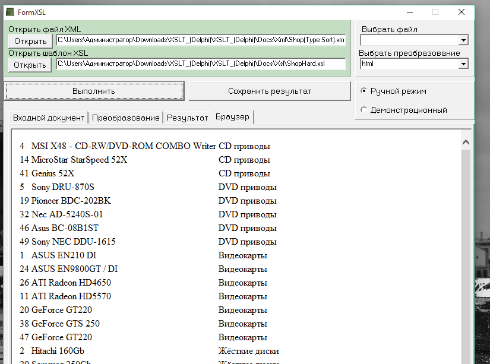Click Видеокарты next to ASUS EN210 DI
The width and height of the screenshot is (490, 364).
click(x=243, y=255)
